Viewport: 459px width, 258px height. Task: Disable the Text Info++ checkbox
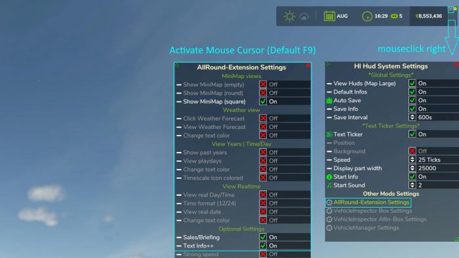pyautogui.click(x=263, y=246)
